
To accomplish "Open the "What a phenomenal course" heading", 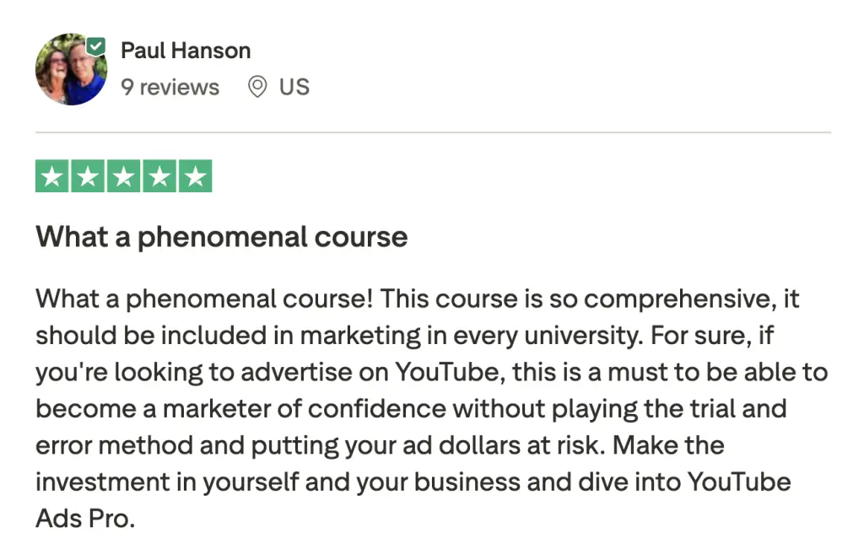I will [x=221, y=237].
